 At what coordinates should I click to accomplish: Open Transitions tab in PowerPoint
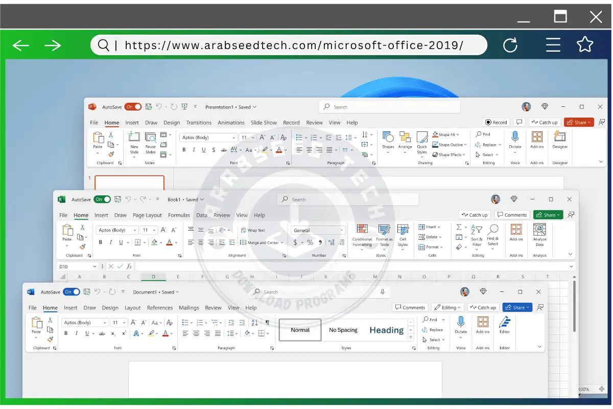coord(199,123)
